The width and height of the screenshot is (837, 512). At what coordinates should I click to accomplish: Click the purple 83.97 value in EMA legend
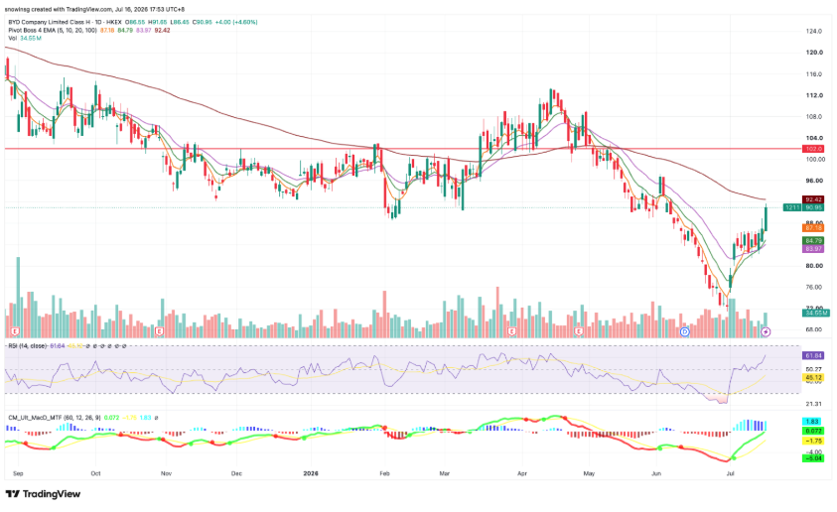point(144,31)
